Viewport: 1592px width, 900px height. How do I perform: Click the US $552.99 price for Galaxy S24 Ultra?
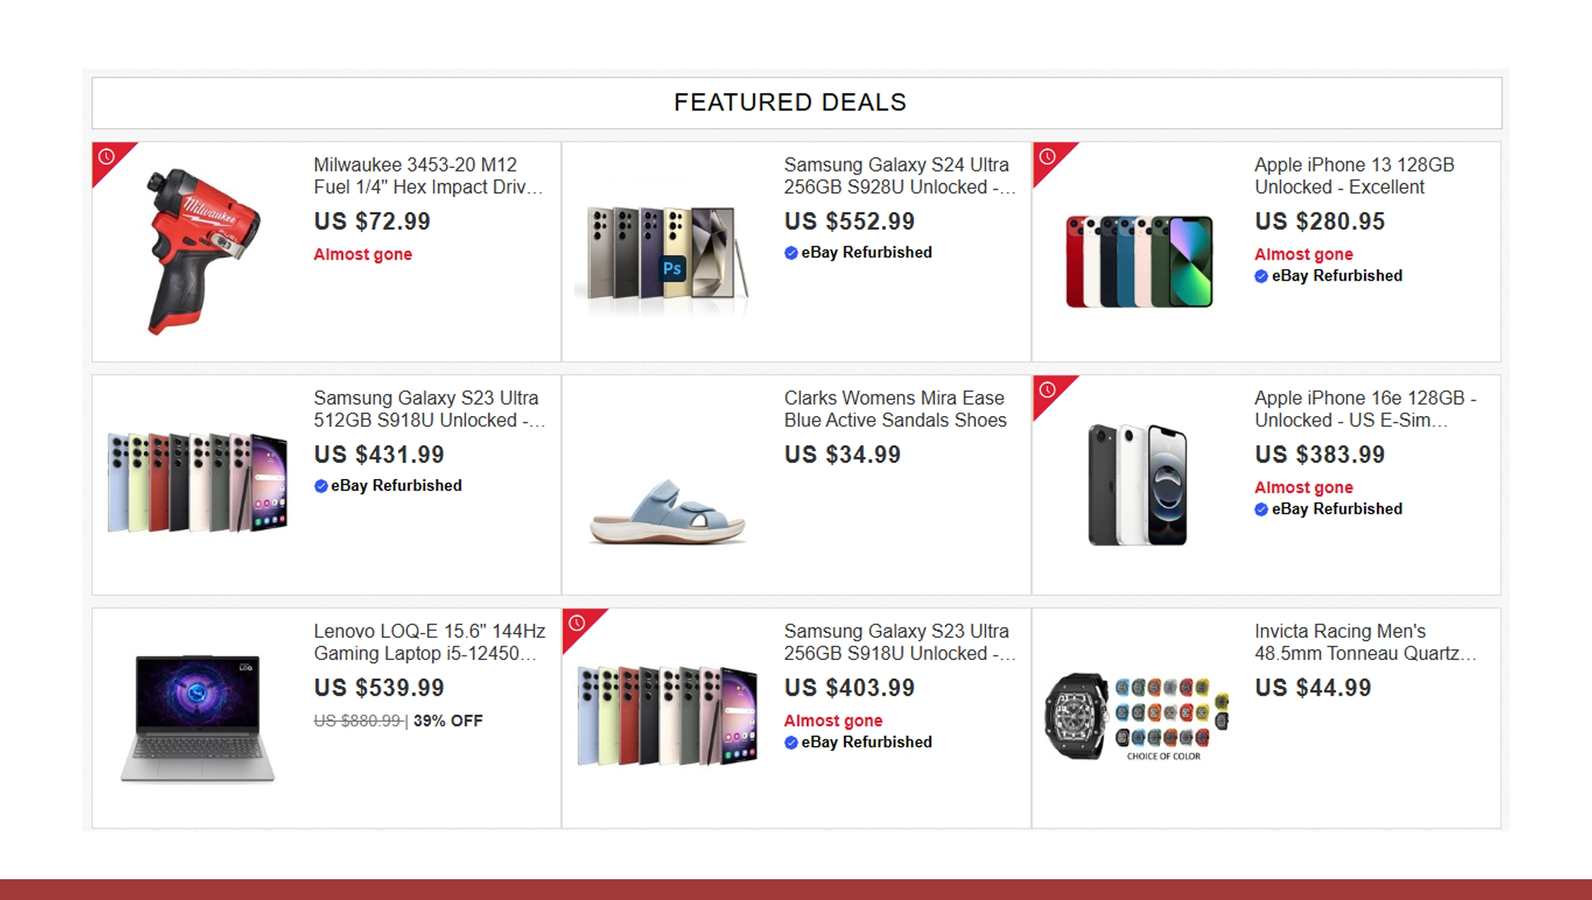pos(849,221)
